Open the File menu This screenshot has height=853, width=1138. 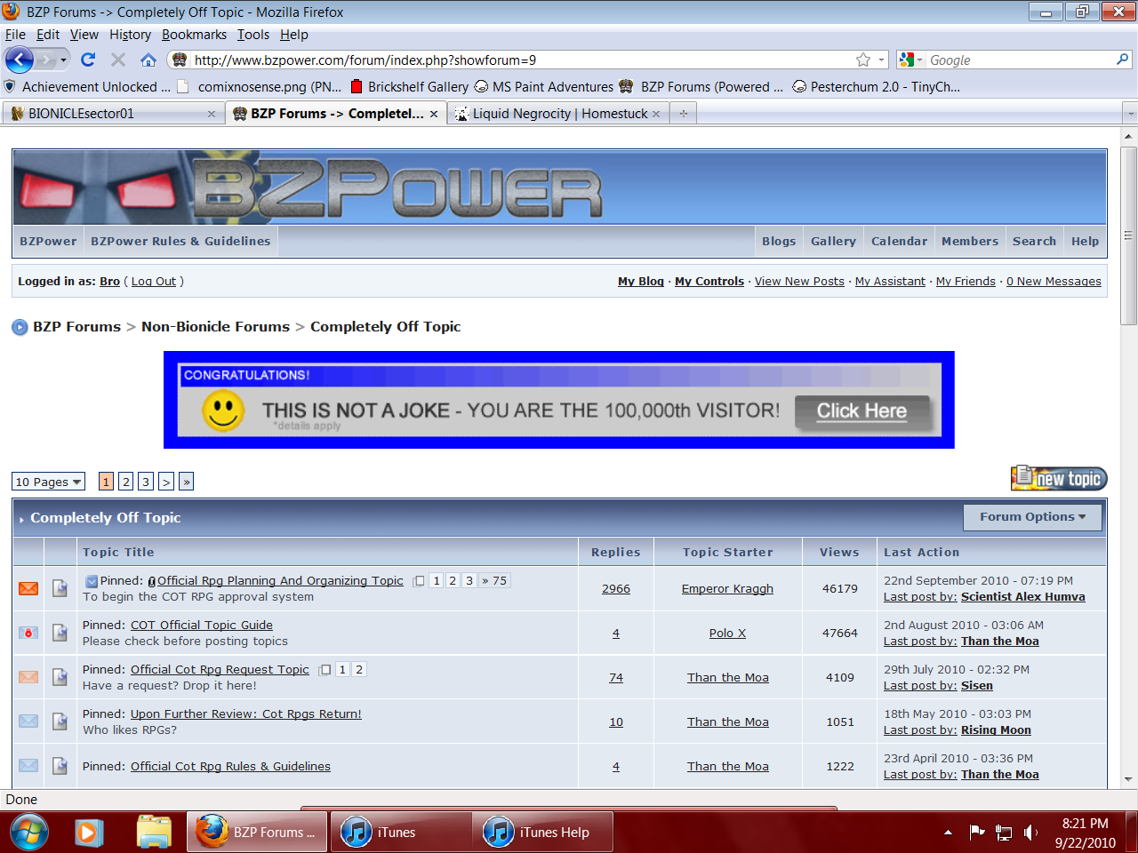tap(15, 35)
